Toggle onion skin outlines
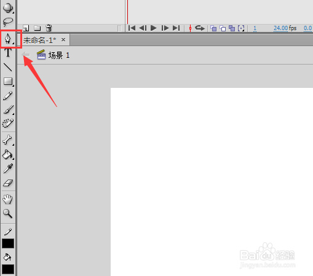Image resolution: width=313 pixels, height=276 pixels. (223, 28)
